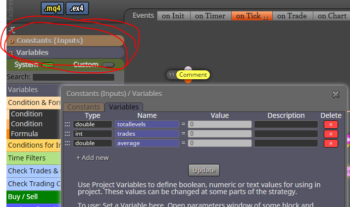Expand Check Trades category
Viewport: 350px width, 207px height.
34,171
